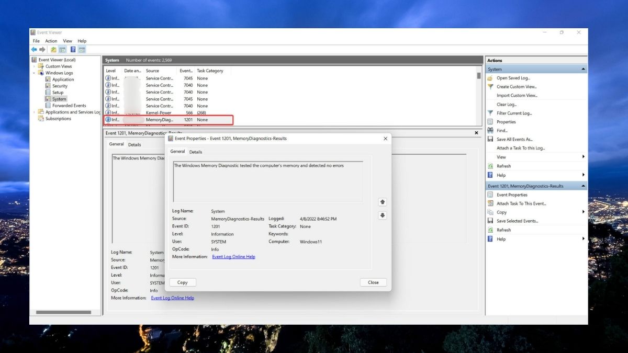Switch to Details tab in Event Properties dialog
The width and height of the screenshot is (628, 353).
(x=196, y=152)
